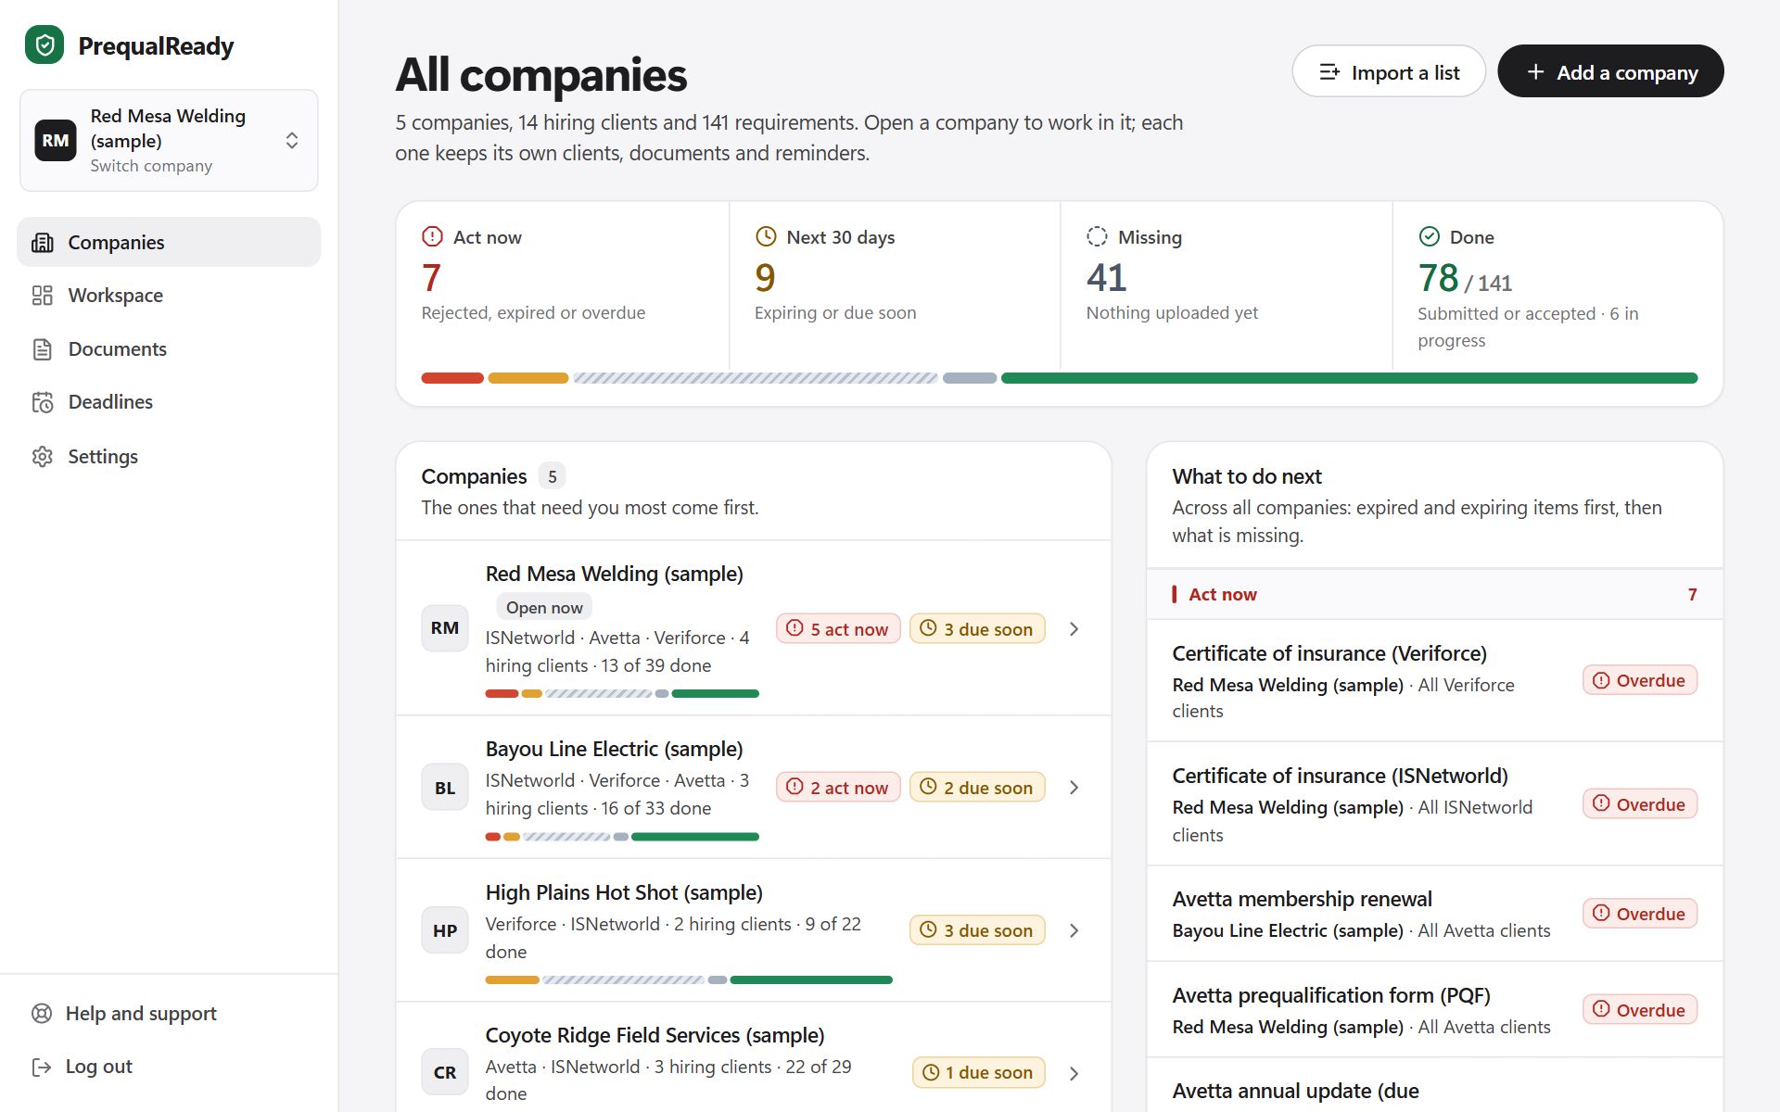Click the Help and support lifebuoy icon
The width and height of the screenshot is (1780, 1112).
pos(42,1014)
